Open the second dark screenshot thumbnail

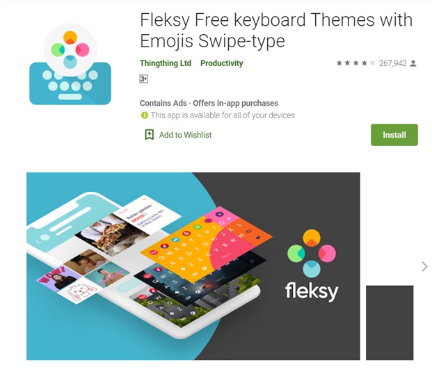(390, 323)
